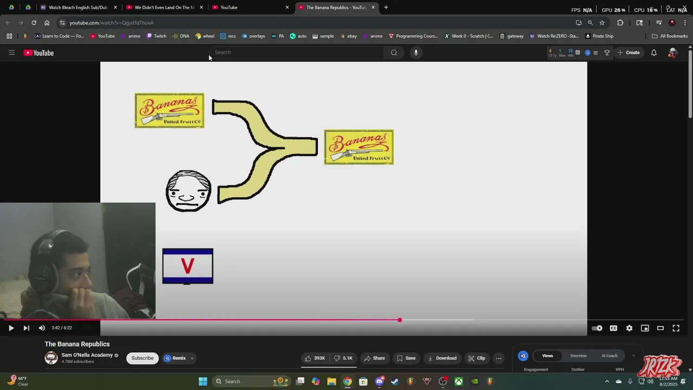The width and height of the screenshot is (693, 390).
Task: Open the Chrome apps grid in bookmarks bar
Action: click(9, 36)
